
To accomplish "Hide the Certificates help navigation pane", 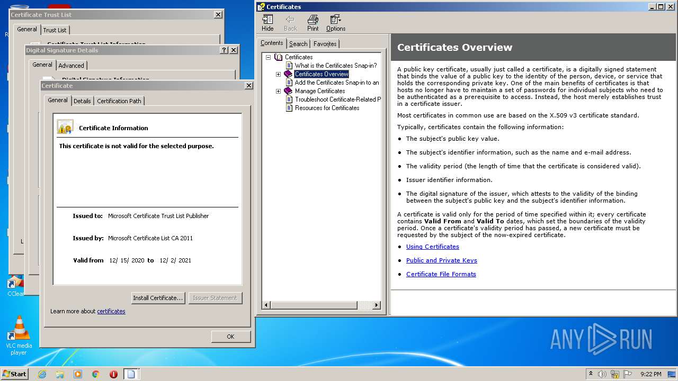I will click(267, 23).
